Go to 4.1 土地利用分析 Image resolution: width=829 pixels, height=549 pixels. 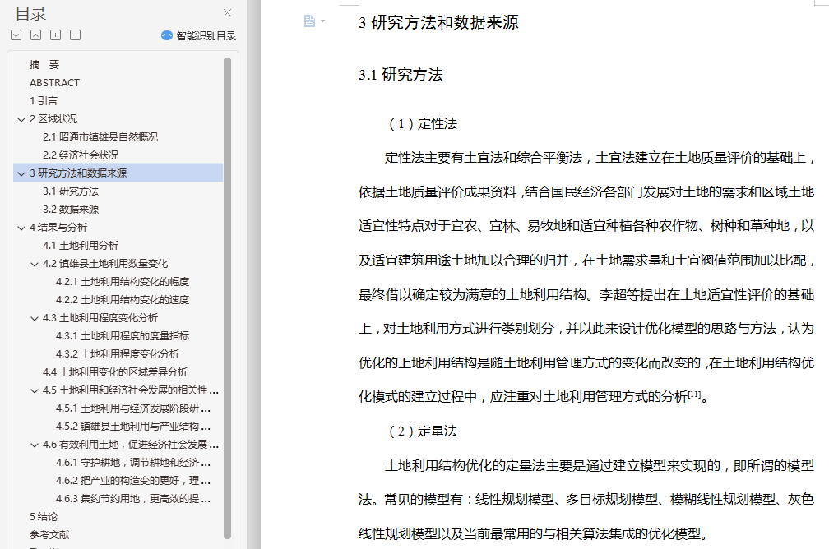coord(81,245)
